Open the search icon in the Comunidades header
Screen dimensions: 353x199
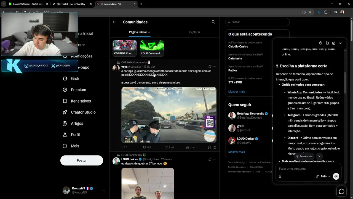[x=213, y=22]
